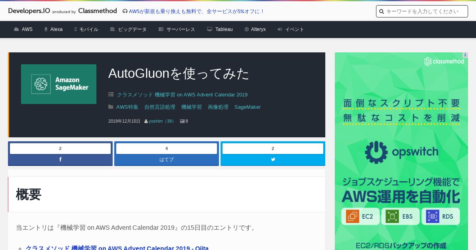Screen dimensions: 476x250
Task: Click the lines icon next to ビッグデータ
Action: (113, 29)
